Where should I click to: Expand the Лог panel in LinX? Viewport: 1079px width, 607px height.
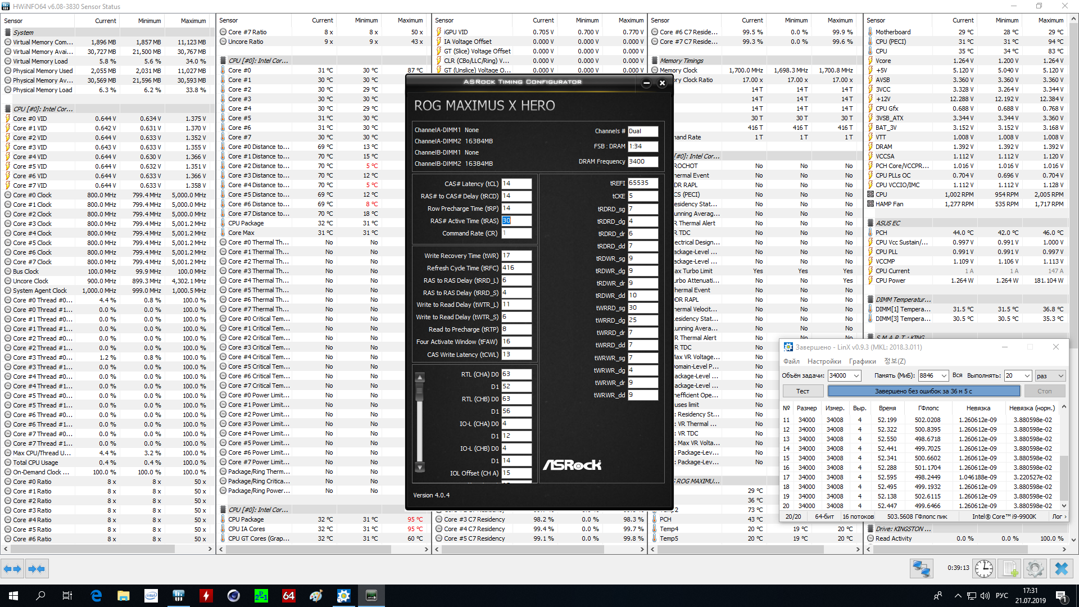coord(1059,517)
